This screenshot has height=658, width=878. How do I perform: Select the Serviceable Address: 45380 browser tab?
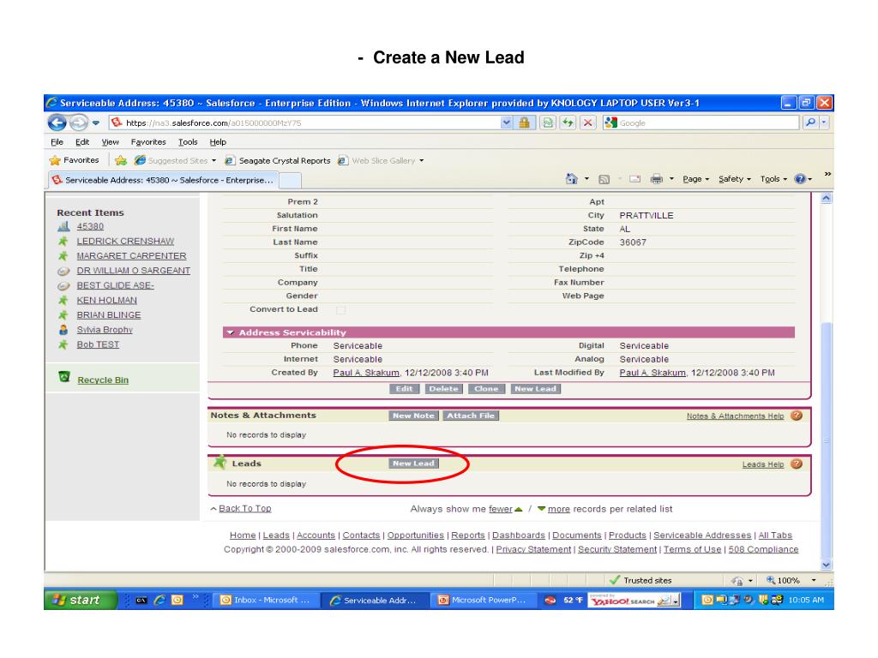(162, 180)
